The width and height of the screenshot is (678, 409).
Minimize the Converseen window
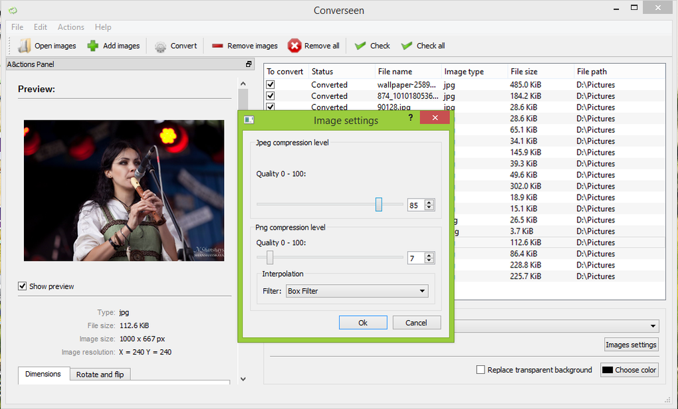tap(616, 8)
